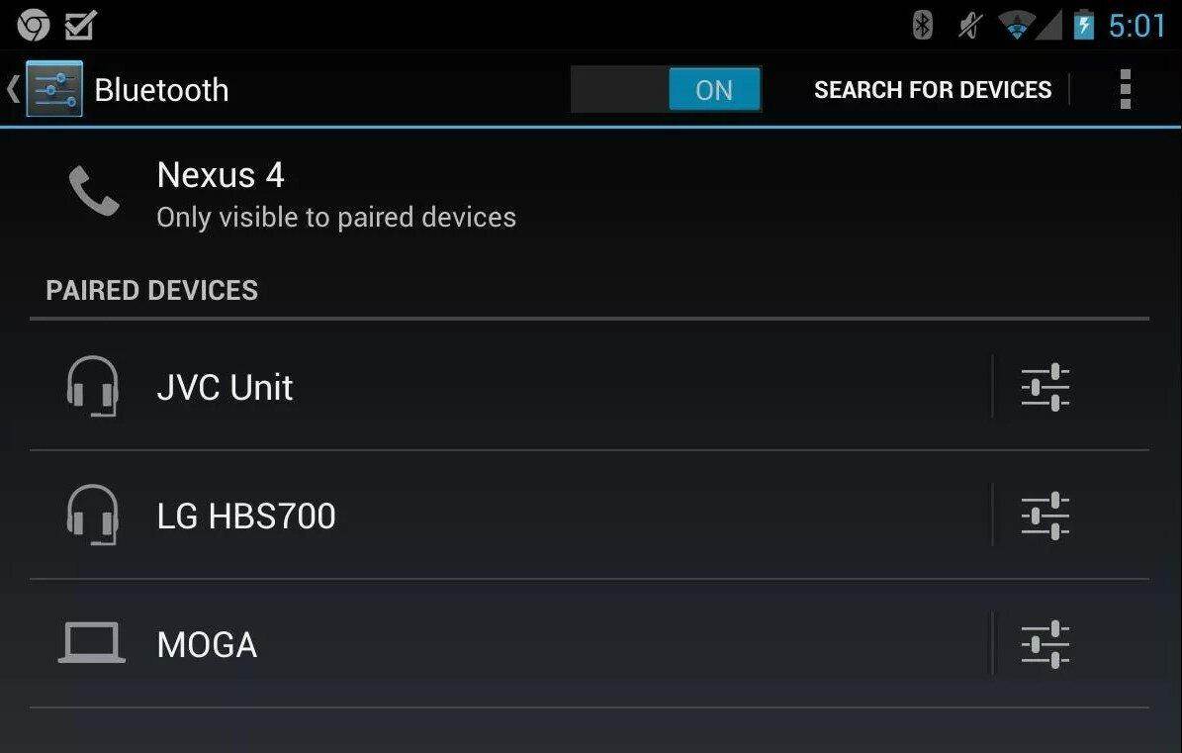Open MOGA device settings sliders
This screenshot has height=753, width=1182.
coord(1046,644)
